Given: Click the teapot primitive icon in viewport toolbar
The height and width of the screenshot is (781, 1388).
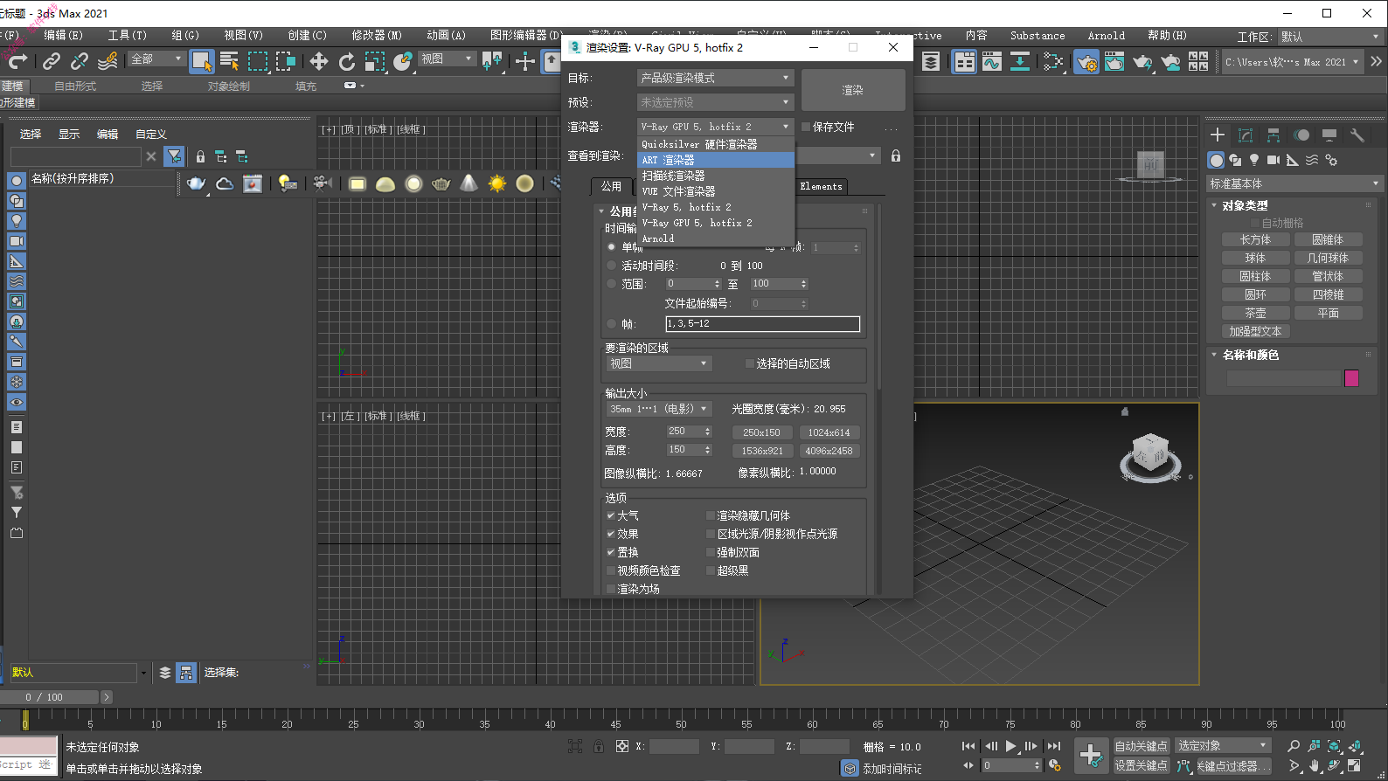Looking at the screenshot, I should click(197, 183).
